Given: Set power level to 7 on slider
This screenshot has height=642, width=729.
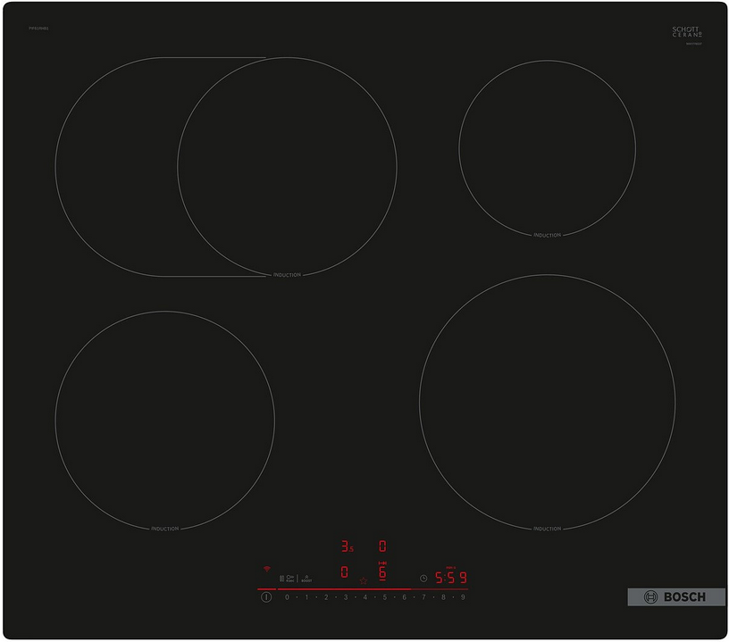Looking at the screenshot, I should 423,596.
